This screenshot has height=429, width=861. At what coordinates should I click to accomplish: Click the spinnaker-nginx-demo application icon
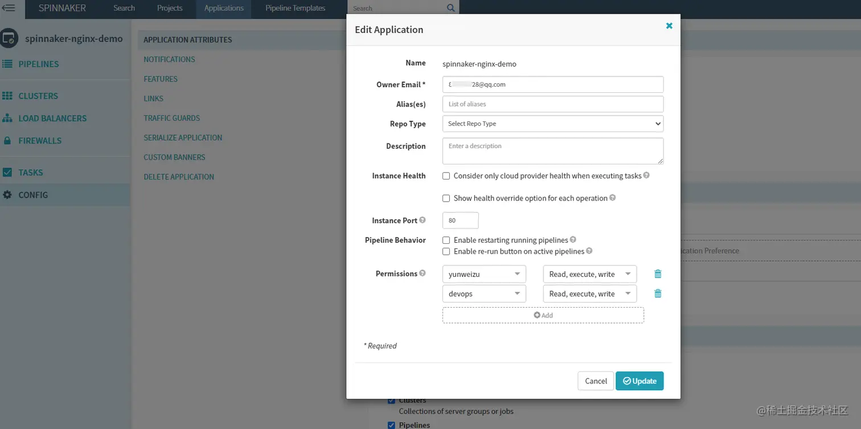[9, 39]
